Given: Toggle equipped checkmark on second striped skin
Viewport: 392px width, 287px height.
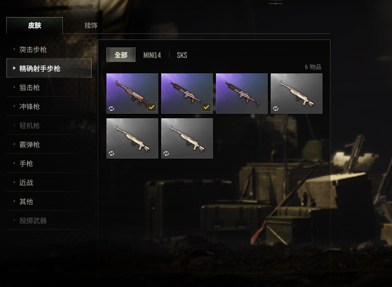Looking at the screenshot, I should pyautogui.click(x=206, y=107).
